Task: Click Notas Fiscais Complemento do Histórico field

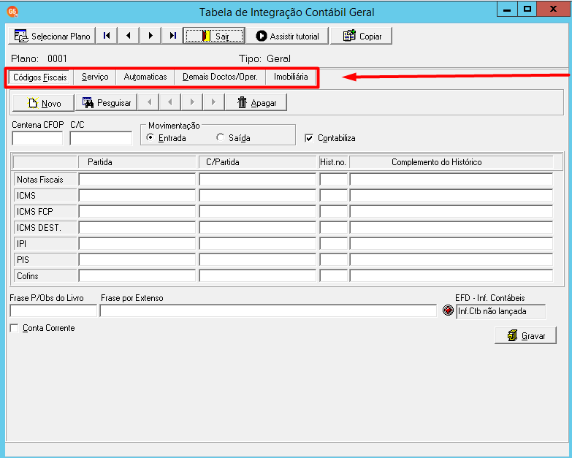Action: 451,180
